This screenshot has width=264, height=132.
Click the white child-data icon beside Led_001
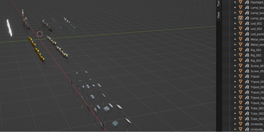pyautogui.click(x=247, y=23)
